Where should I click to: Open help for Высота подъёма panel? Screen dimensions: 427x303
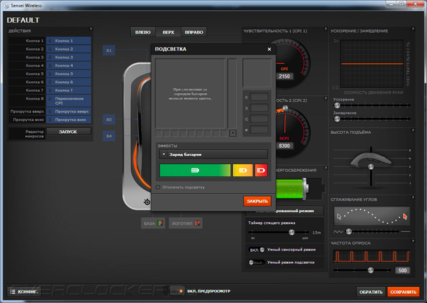[413, 131]
